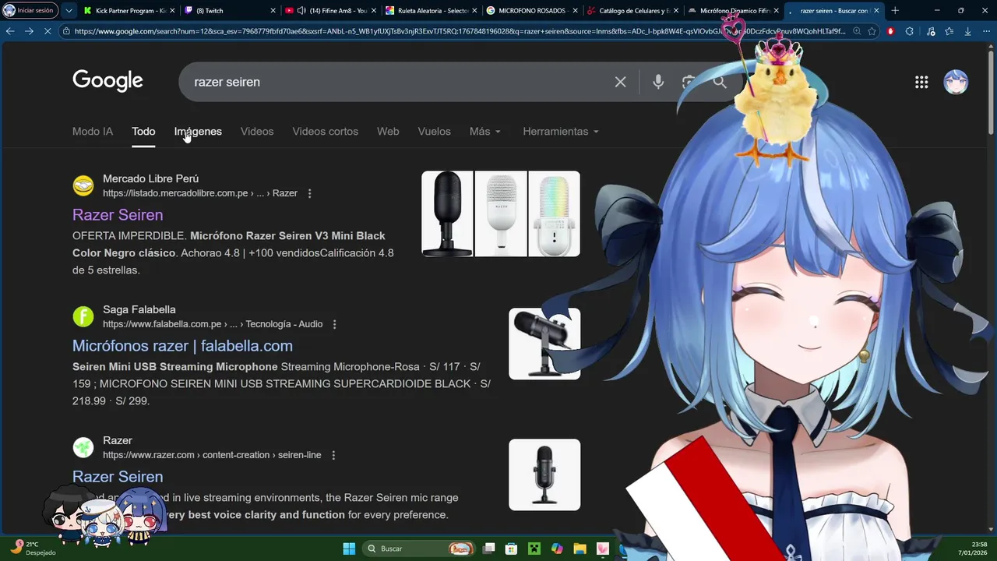Open the taskbar clock showing 23:58
997x561 pixels.
[x=973, y=549]
